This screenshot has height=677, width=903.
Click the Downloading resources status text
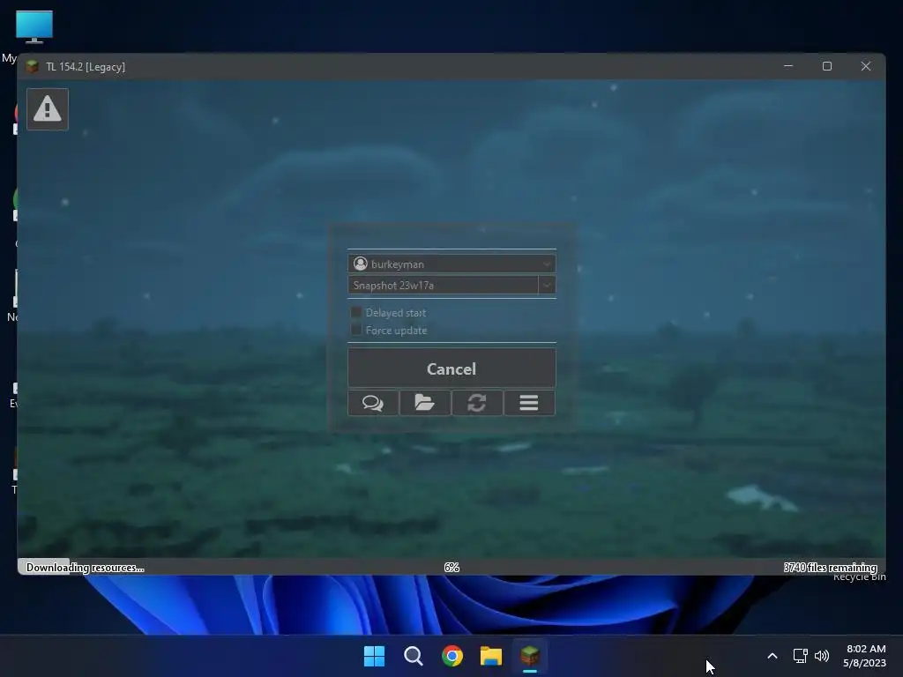(x=86, y=568)
